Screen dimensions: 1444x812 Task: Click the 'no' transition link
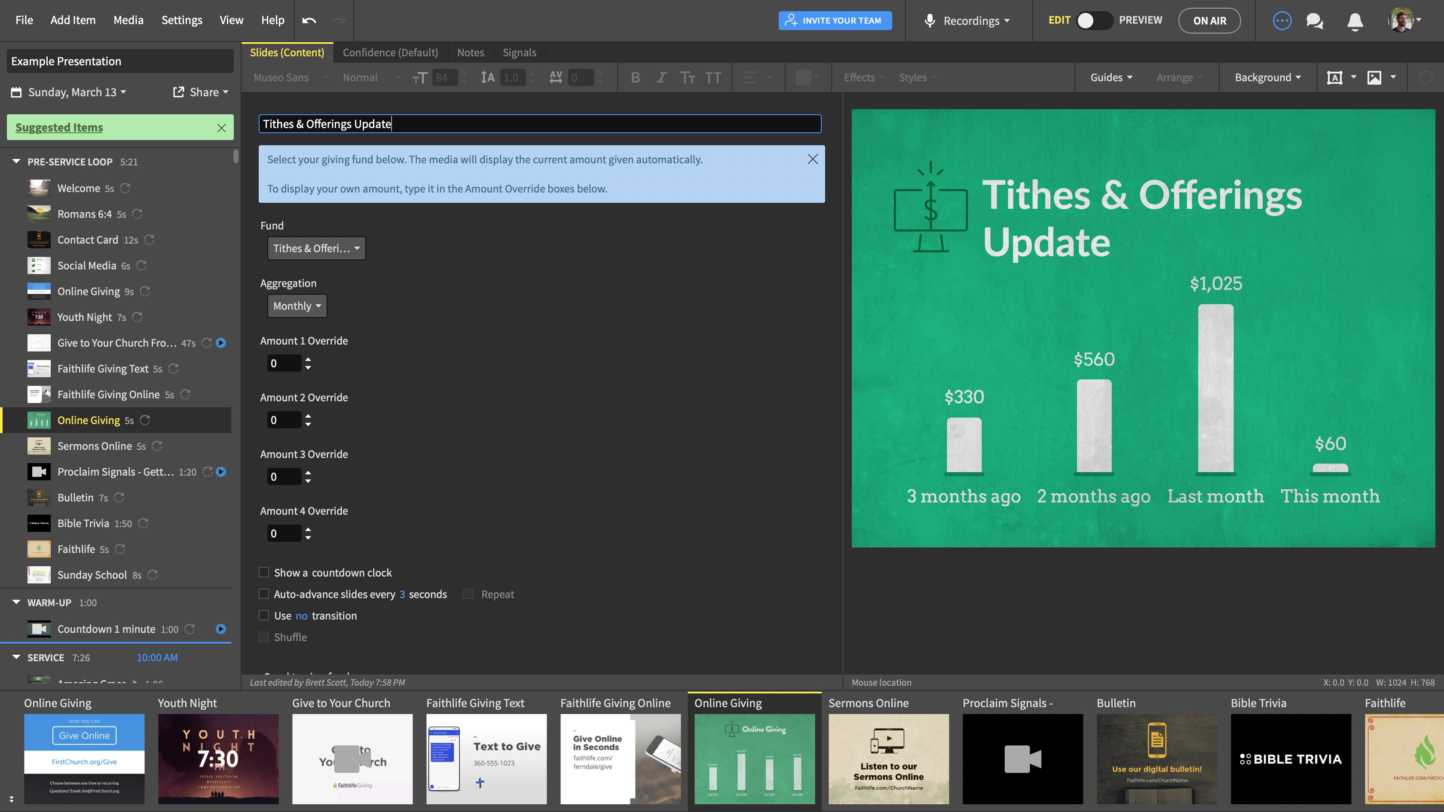302,616
